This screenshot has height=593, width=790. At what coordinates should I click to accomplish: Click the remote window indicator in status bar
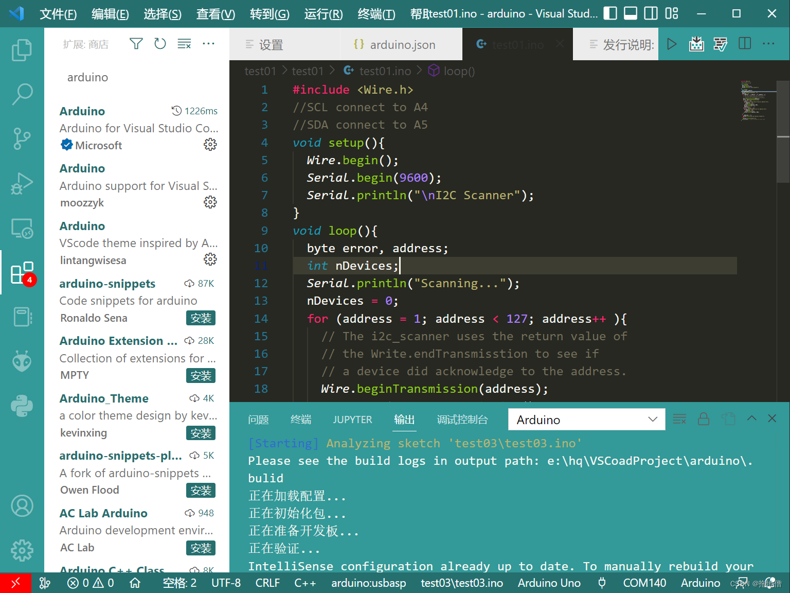pos(15,583)
